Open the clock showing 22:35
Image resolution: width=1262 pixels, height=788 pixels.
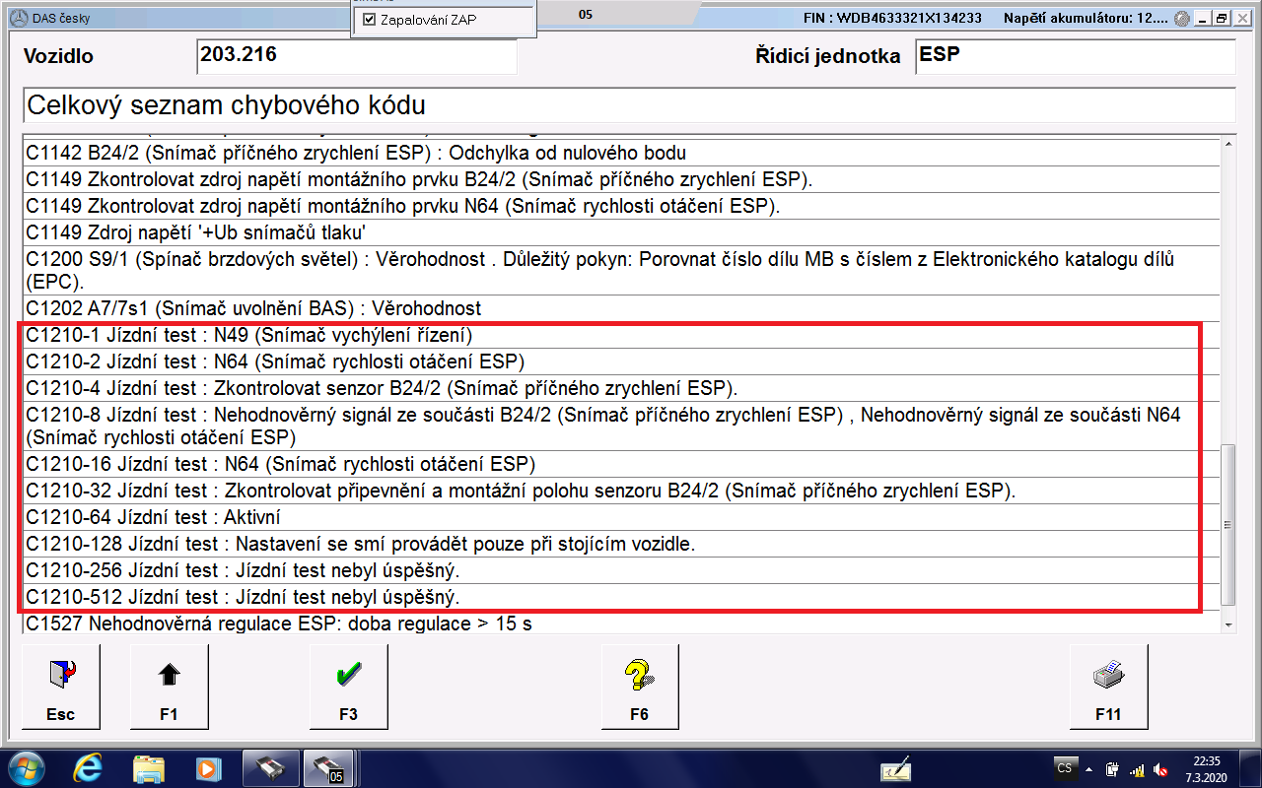(x=1207, y=767)
